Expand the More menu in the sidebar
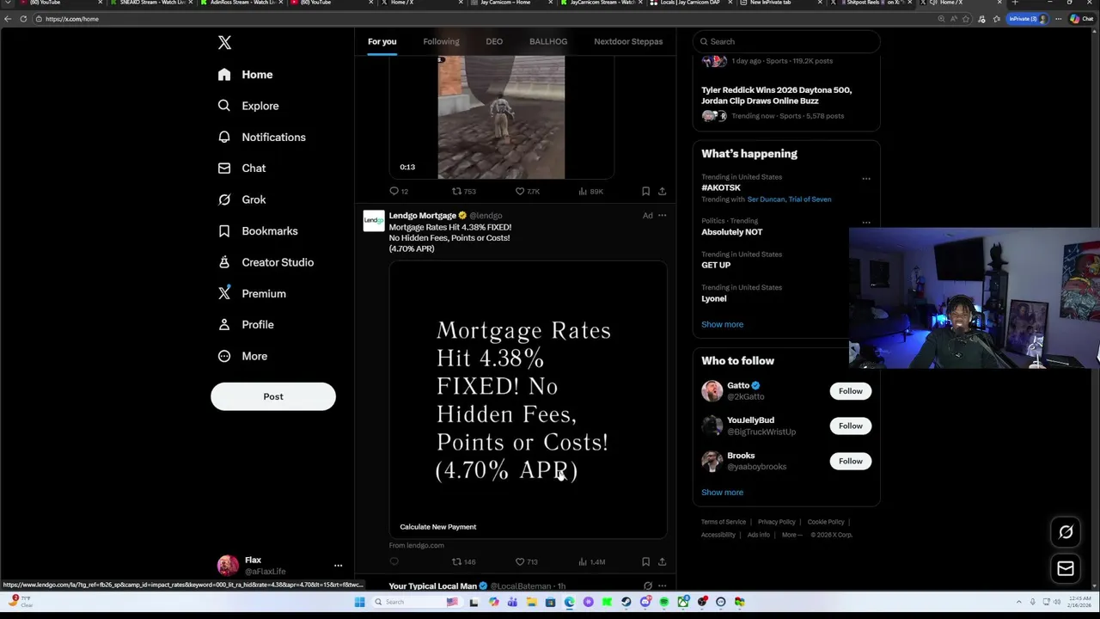The image size is (1100, 619). [x=242, y=356]
